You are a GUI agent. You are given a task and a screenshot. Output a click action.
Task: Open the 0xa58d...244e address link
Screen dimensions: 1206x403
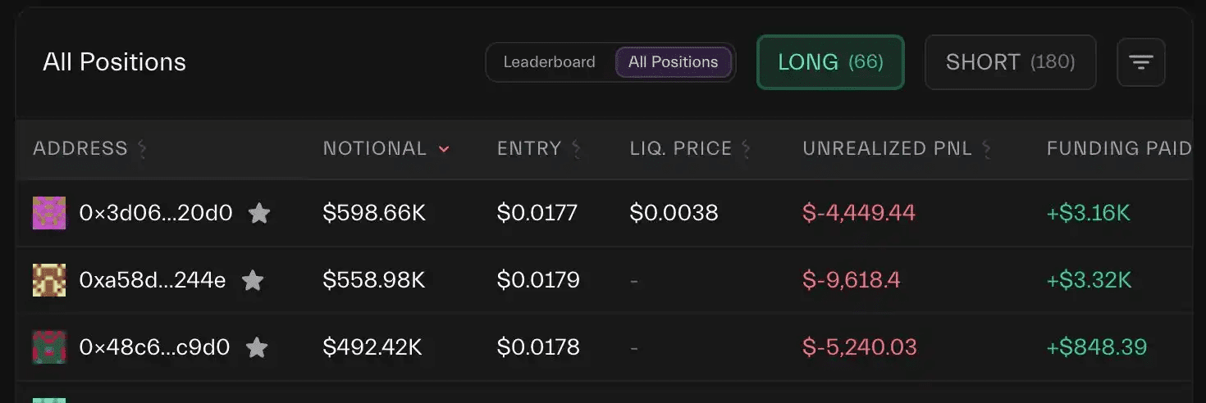coord(153,281)
